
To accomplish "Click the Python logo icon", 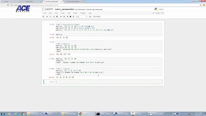I will click(x=156, y=9).
